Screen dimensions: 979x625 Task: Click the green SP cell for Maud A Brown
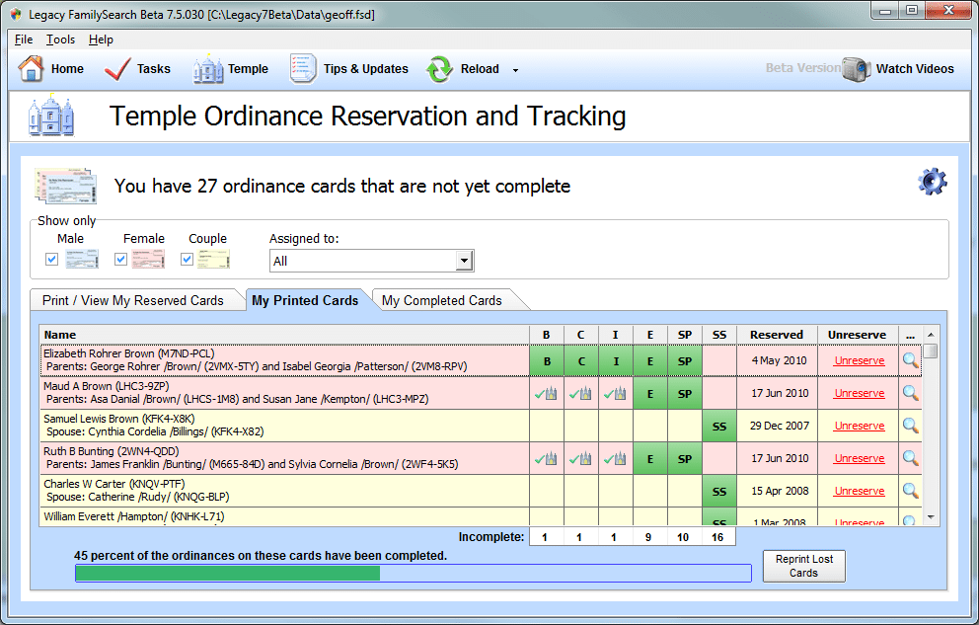[684, 393]
